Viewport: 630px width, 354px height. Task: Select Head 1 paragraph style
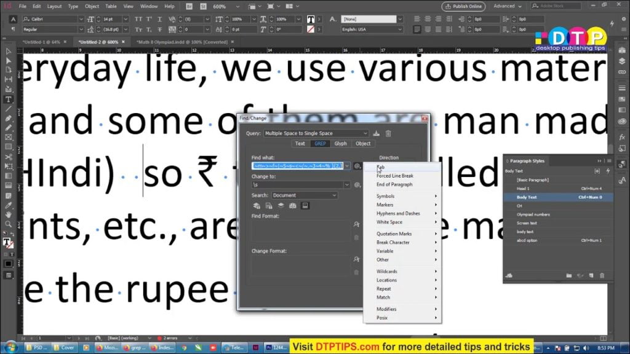point(524,188)
